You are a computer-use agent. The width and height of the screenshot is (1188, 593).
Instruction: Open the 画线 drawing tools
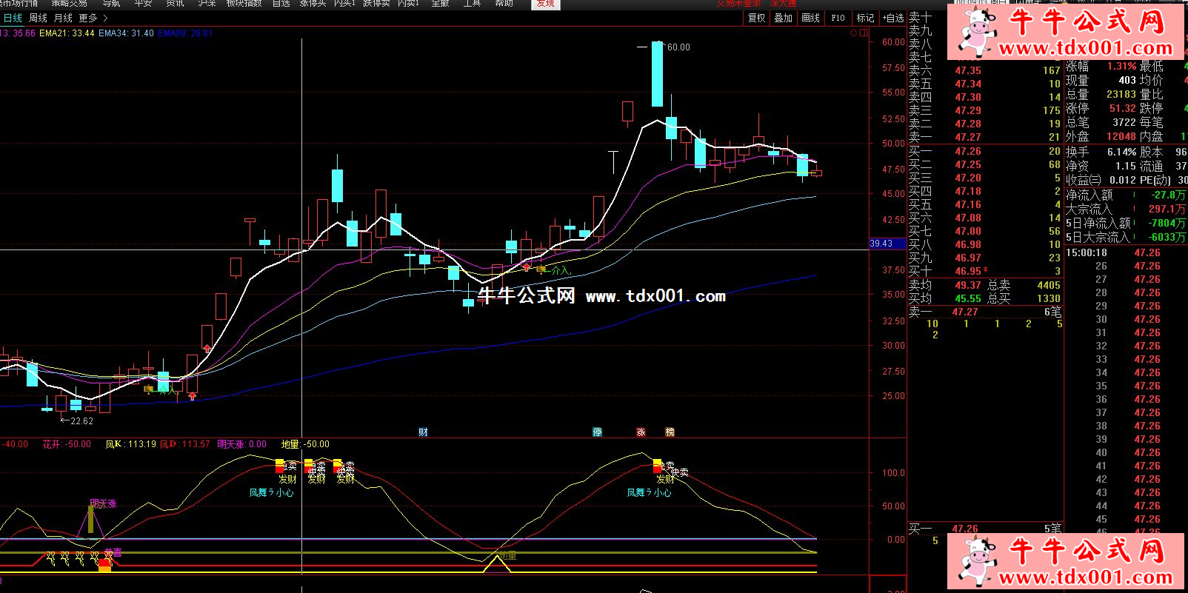click(x=810, y=18)
